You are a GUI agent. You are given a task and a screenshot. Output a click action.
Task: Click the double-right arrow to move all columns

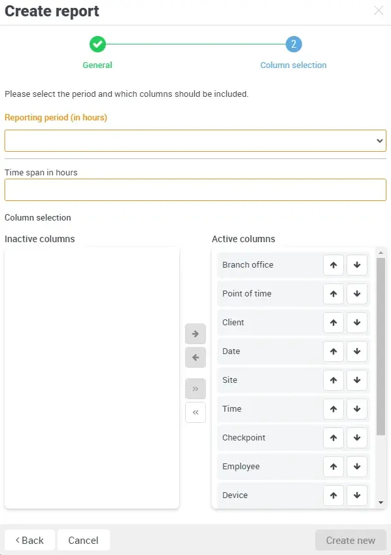point(195,388)
